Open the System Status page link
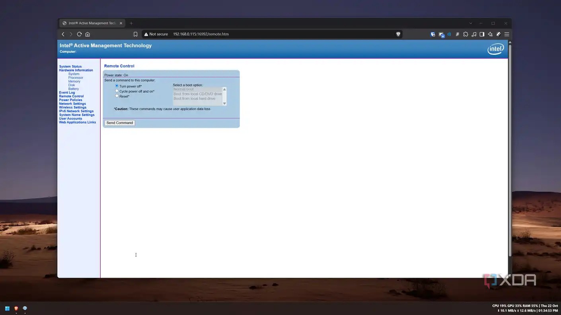Viewport: 561px width, 315px height. coord(70,66)
